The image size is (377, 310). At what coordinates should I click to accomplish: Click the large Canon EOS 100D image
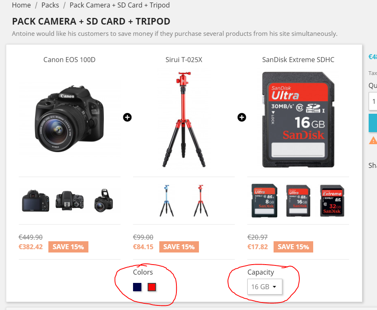tap(70, 118)
